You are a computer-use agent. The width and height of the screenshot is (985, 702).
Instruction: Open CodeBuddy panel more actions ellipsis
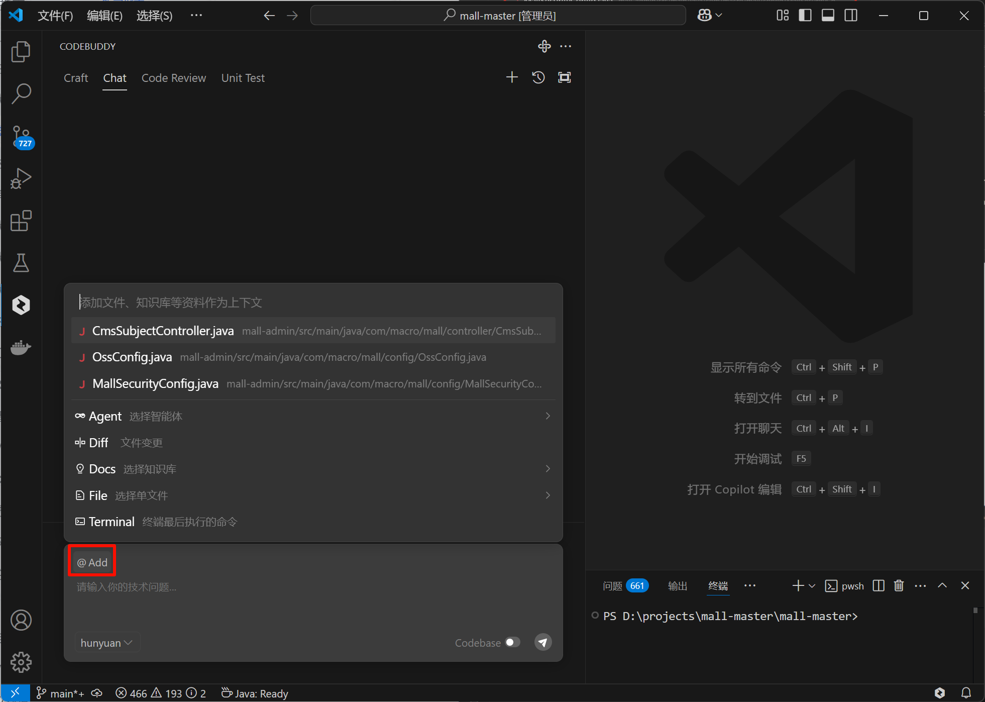click(x=566, y=46)
